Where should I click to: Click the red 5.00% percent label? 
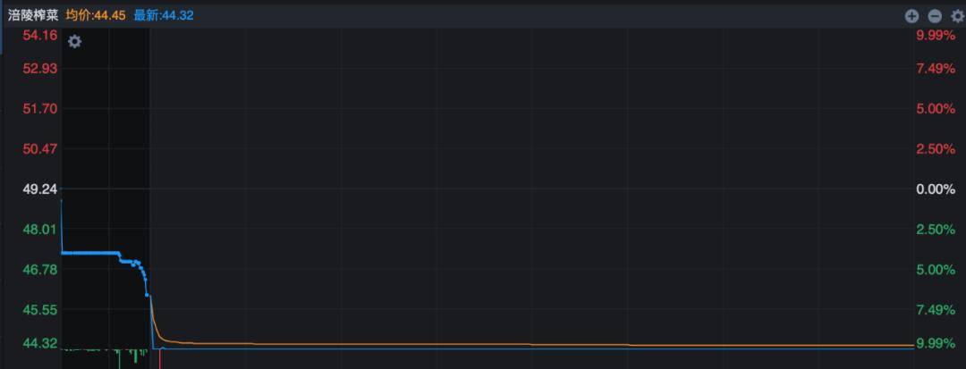pos(936,109)
